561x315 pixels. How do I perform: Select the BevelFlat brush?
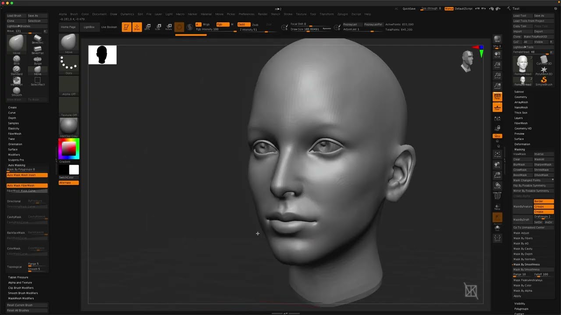click(38, 50)
